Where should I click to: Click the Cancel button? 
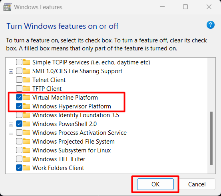197,184
